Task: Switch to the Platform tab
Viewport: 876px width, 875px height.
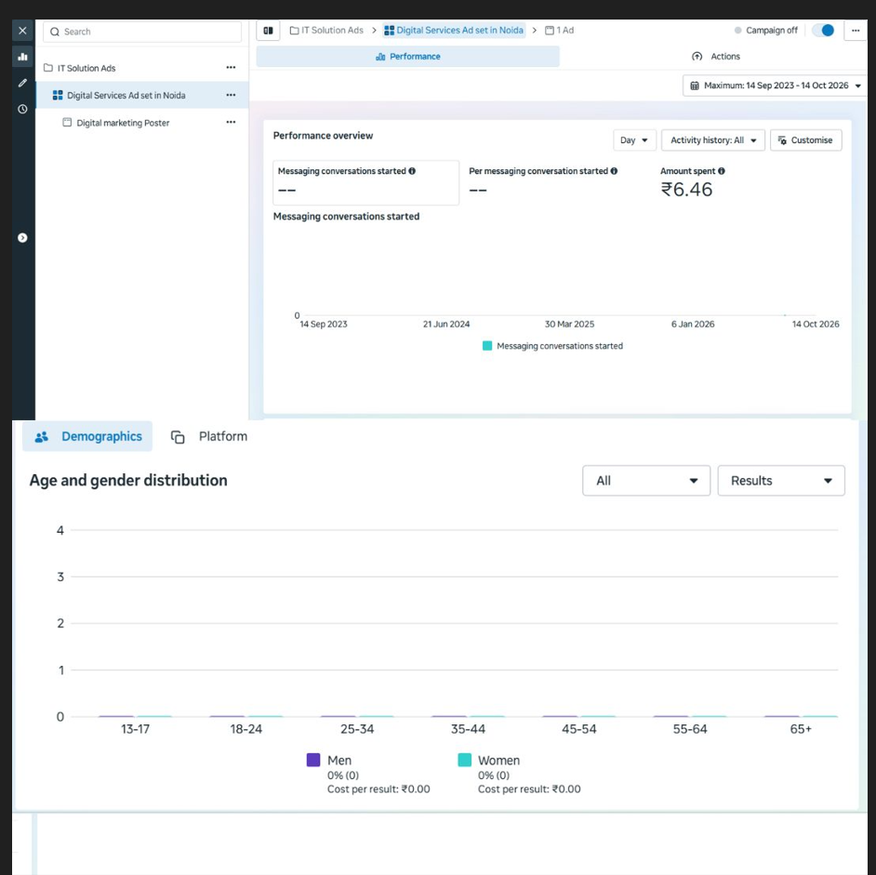Action: (x=209, y=436)
